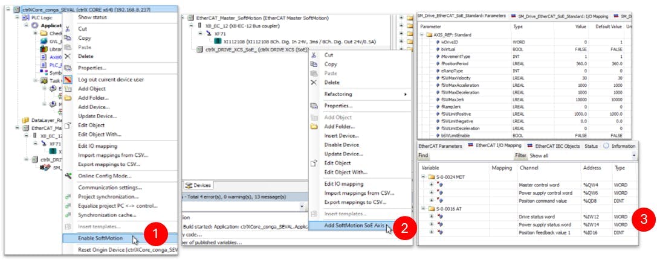Click the Equalize project PC icon

tap(68, 206)
